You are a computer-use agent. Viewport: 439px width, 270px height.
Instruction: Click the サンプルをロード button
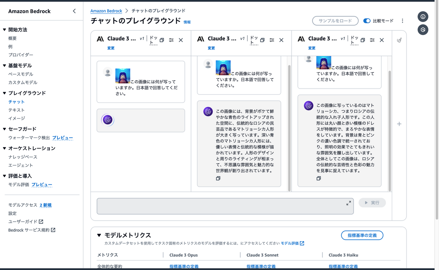(335, 21)
